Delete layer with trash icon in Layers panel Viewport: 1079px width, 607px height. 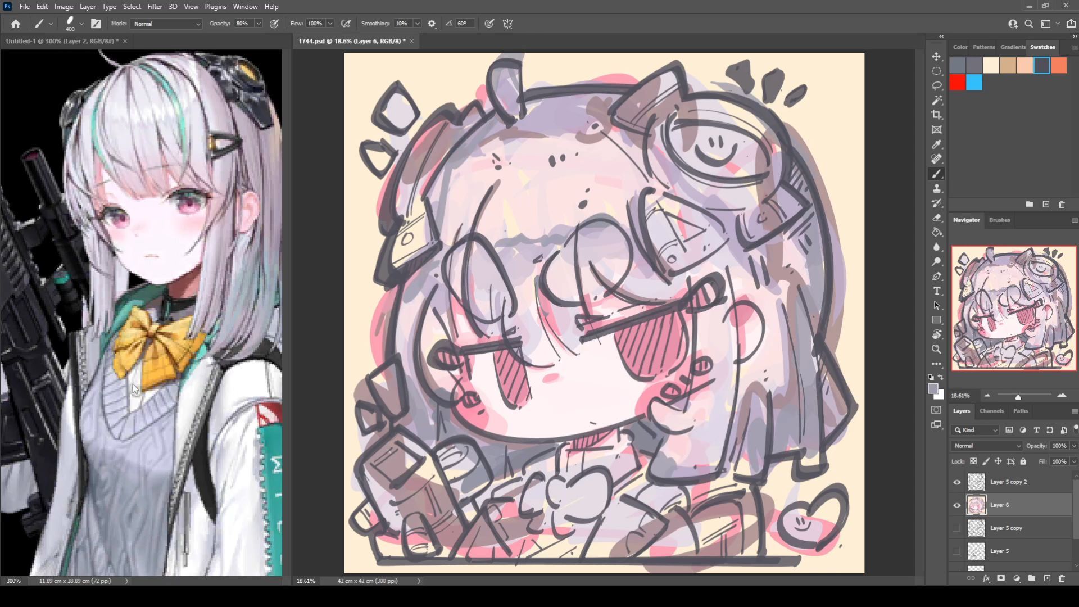[1062, 578]
